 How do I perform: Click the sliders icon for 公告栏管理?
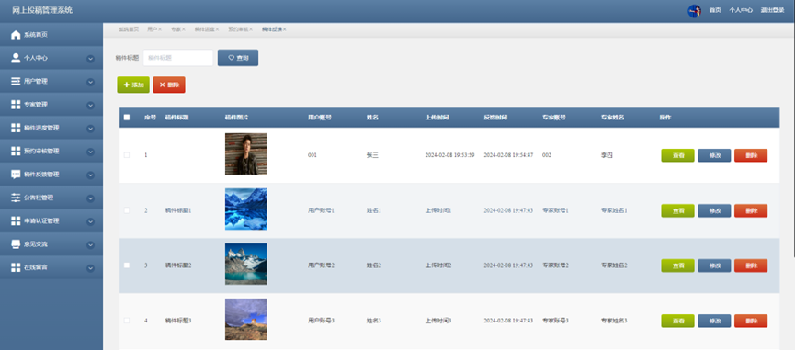pyautogui.click(x=16, y=198)
